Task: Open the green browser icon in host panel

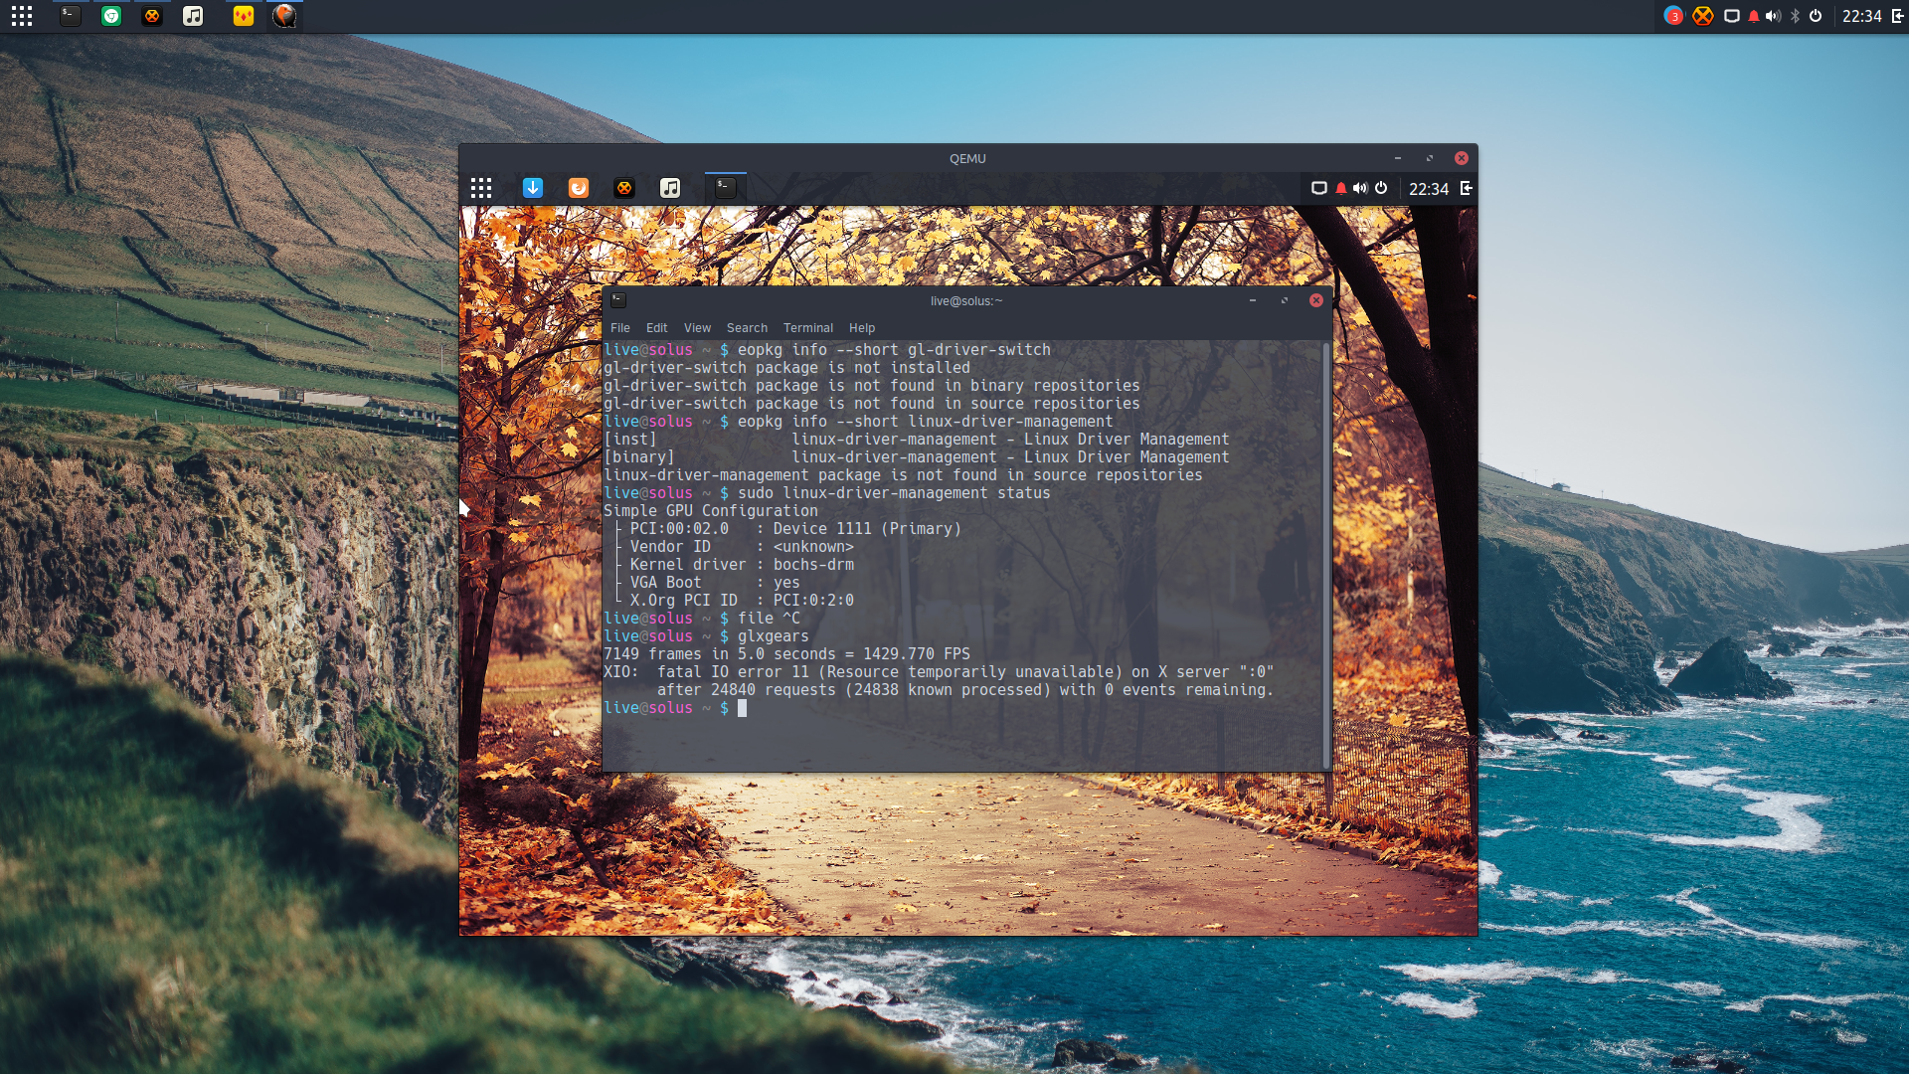Action: click(x=111, y=16)
